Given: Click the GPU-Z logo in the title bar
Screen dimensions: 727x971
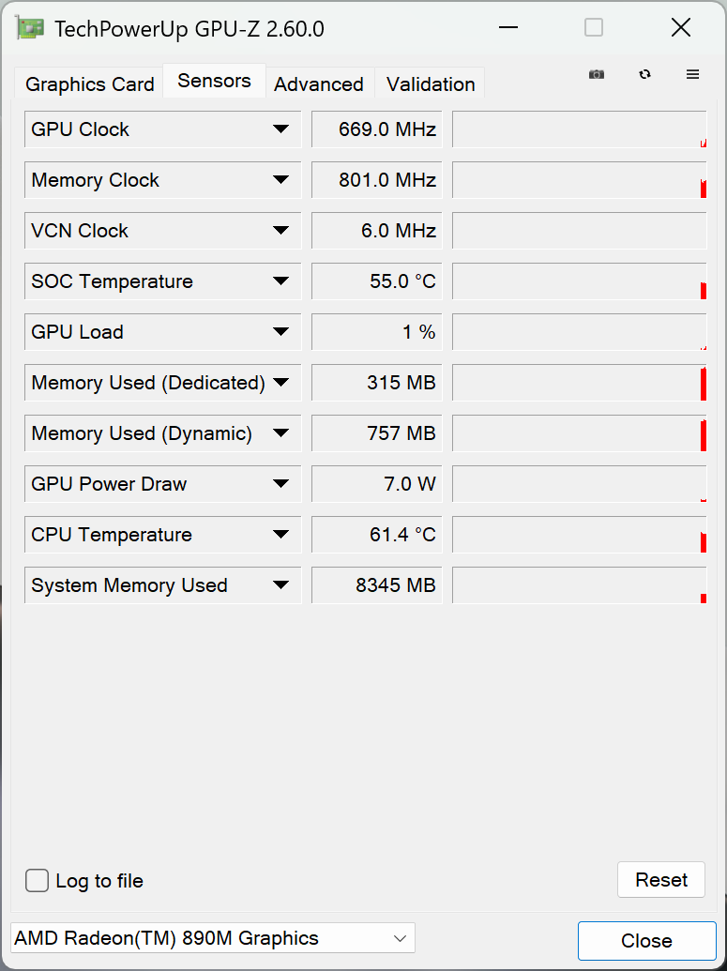Looking at the screenshot, I should click(x=28, y=27).
